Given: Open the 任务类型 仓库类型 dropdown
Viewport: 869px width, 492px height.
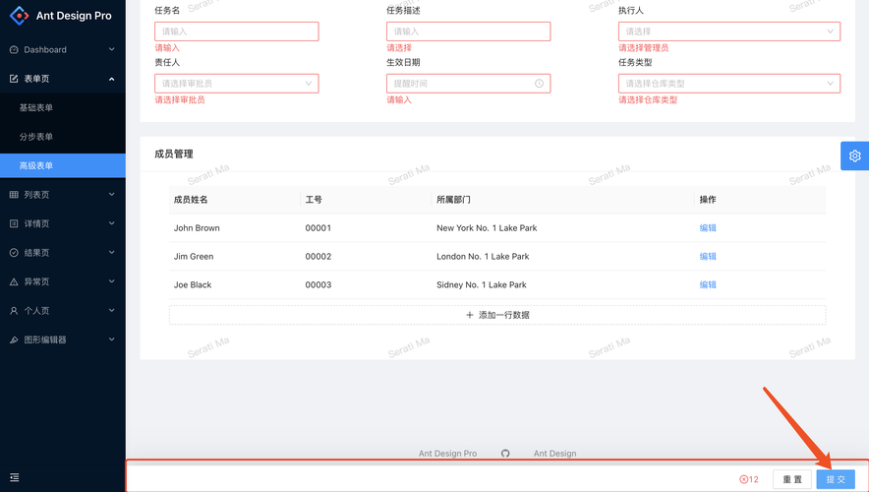Looking at the screenshot, I should click(729, 84).
